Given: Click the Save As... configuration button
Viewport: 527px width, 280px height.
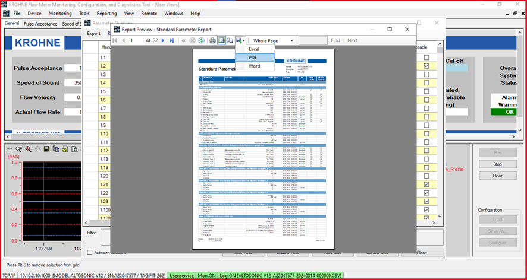Looking at the screenshot, I should [497, 231].
